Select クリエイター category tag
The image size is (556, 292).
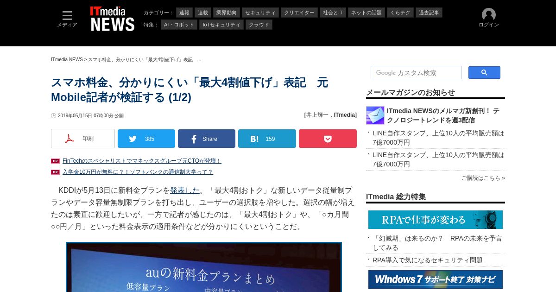[299, 13]
